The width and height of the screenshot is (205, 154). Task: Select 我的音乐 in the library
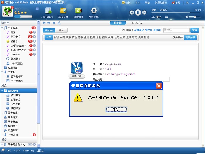coord(15,37)
